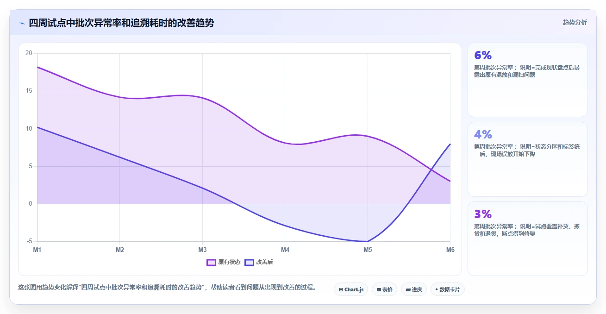Click the icon in the 进度 chip

(x=408, y=289)
